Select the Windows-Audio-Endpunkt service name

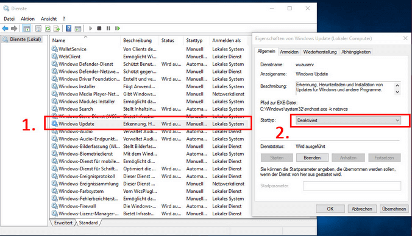tap(88, 139)
